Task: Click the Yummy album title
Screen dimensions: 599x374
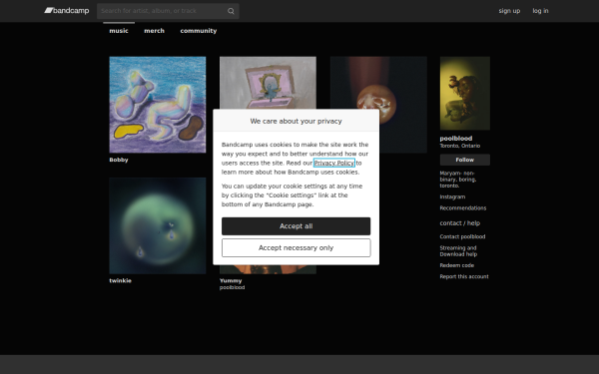Action: (231, 280)
